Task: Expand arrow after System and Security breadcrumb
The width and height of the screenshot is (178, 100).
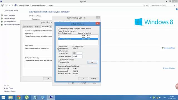Action: click(47, 5)
